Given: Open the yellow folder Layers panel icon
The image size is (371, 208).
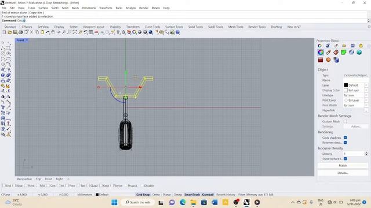Looking at the screenshot, I should (344, 46).
